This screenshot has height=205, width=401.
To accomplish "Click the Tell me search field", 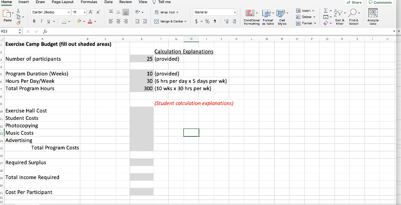I will coord(162,2).
